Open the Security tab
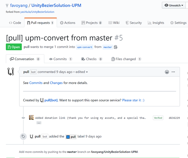Image resolution: width=188 pixels, height=158 pixels. click(133, 23)
